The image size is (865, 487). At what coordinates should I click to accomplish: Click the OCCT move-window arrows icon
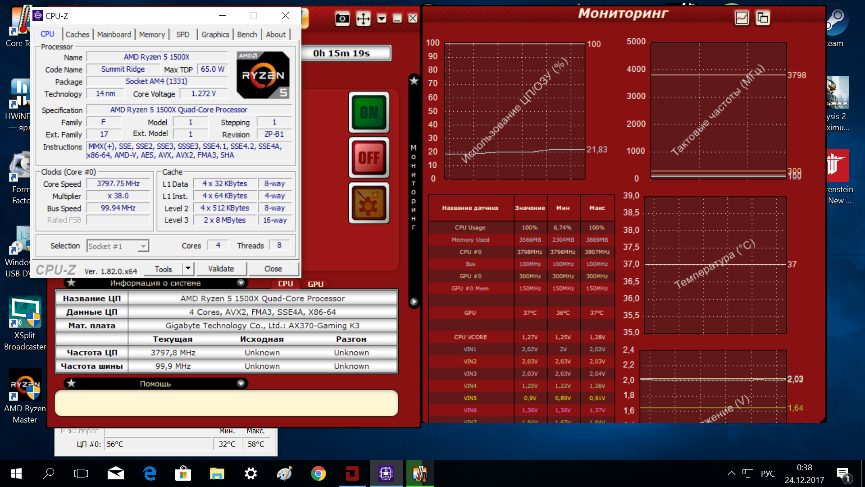(363, 18)
